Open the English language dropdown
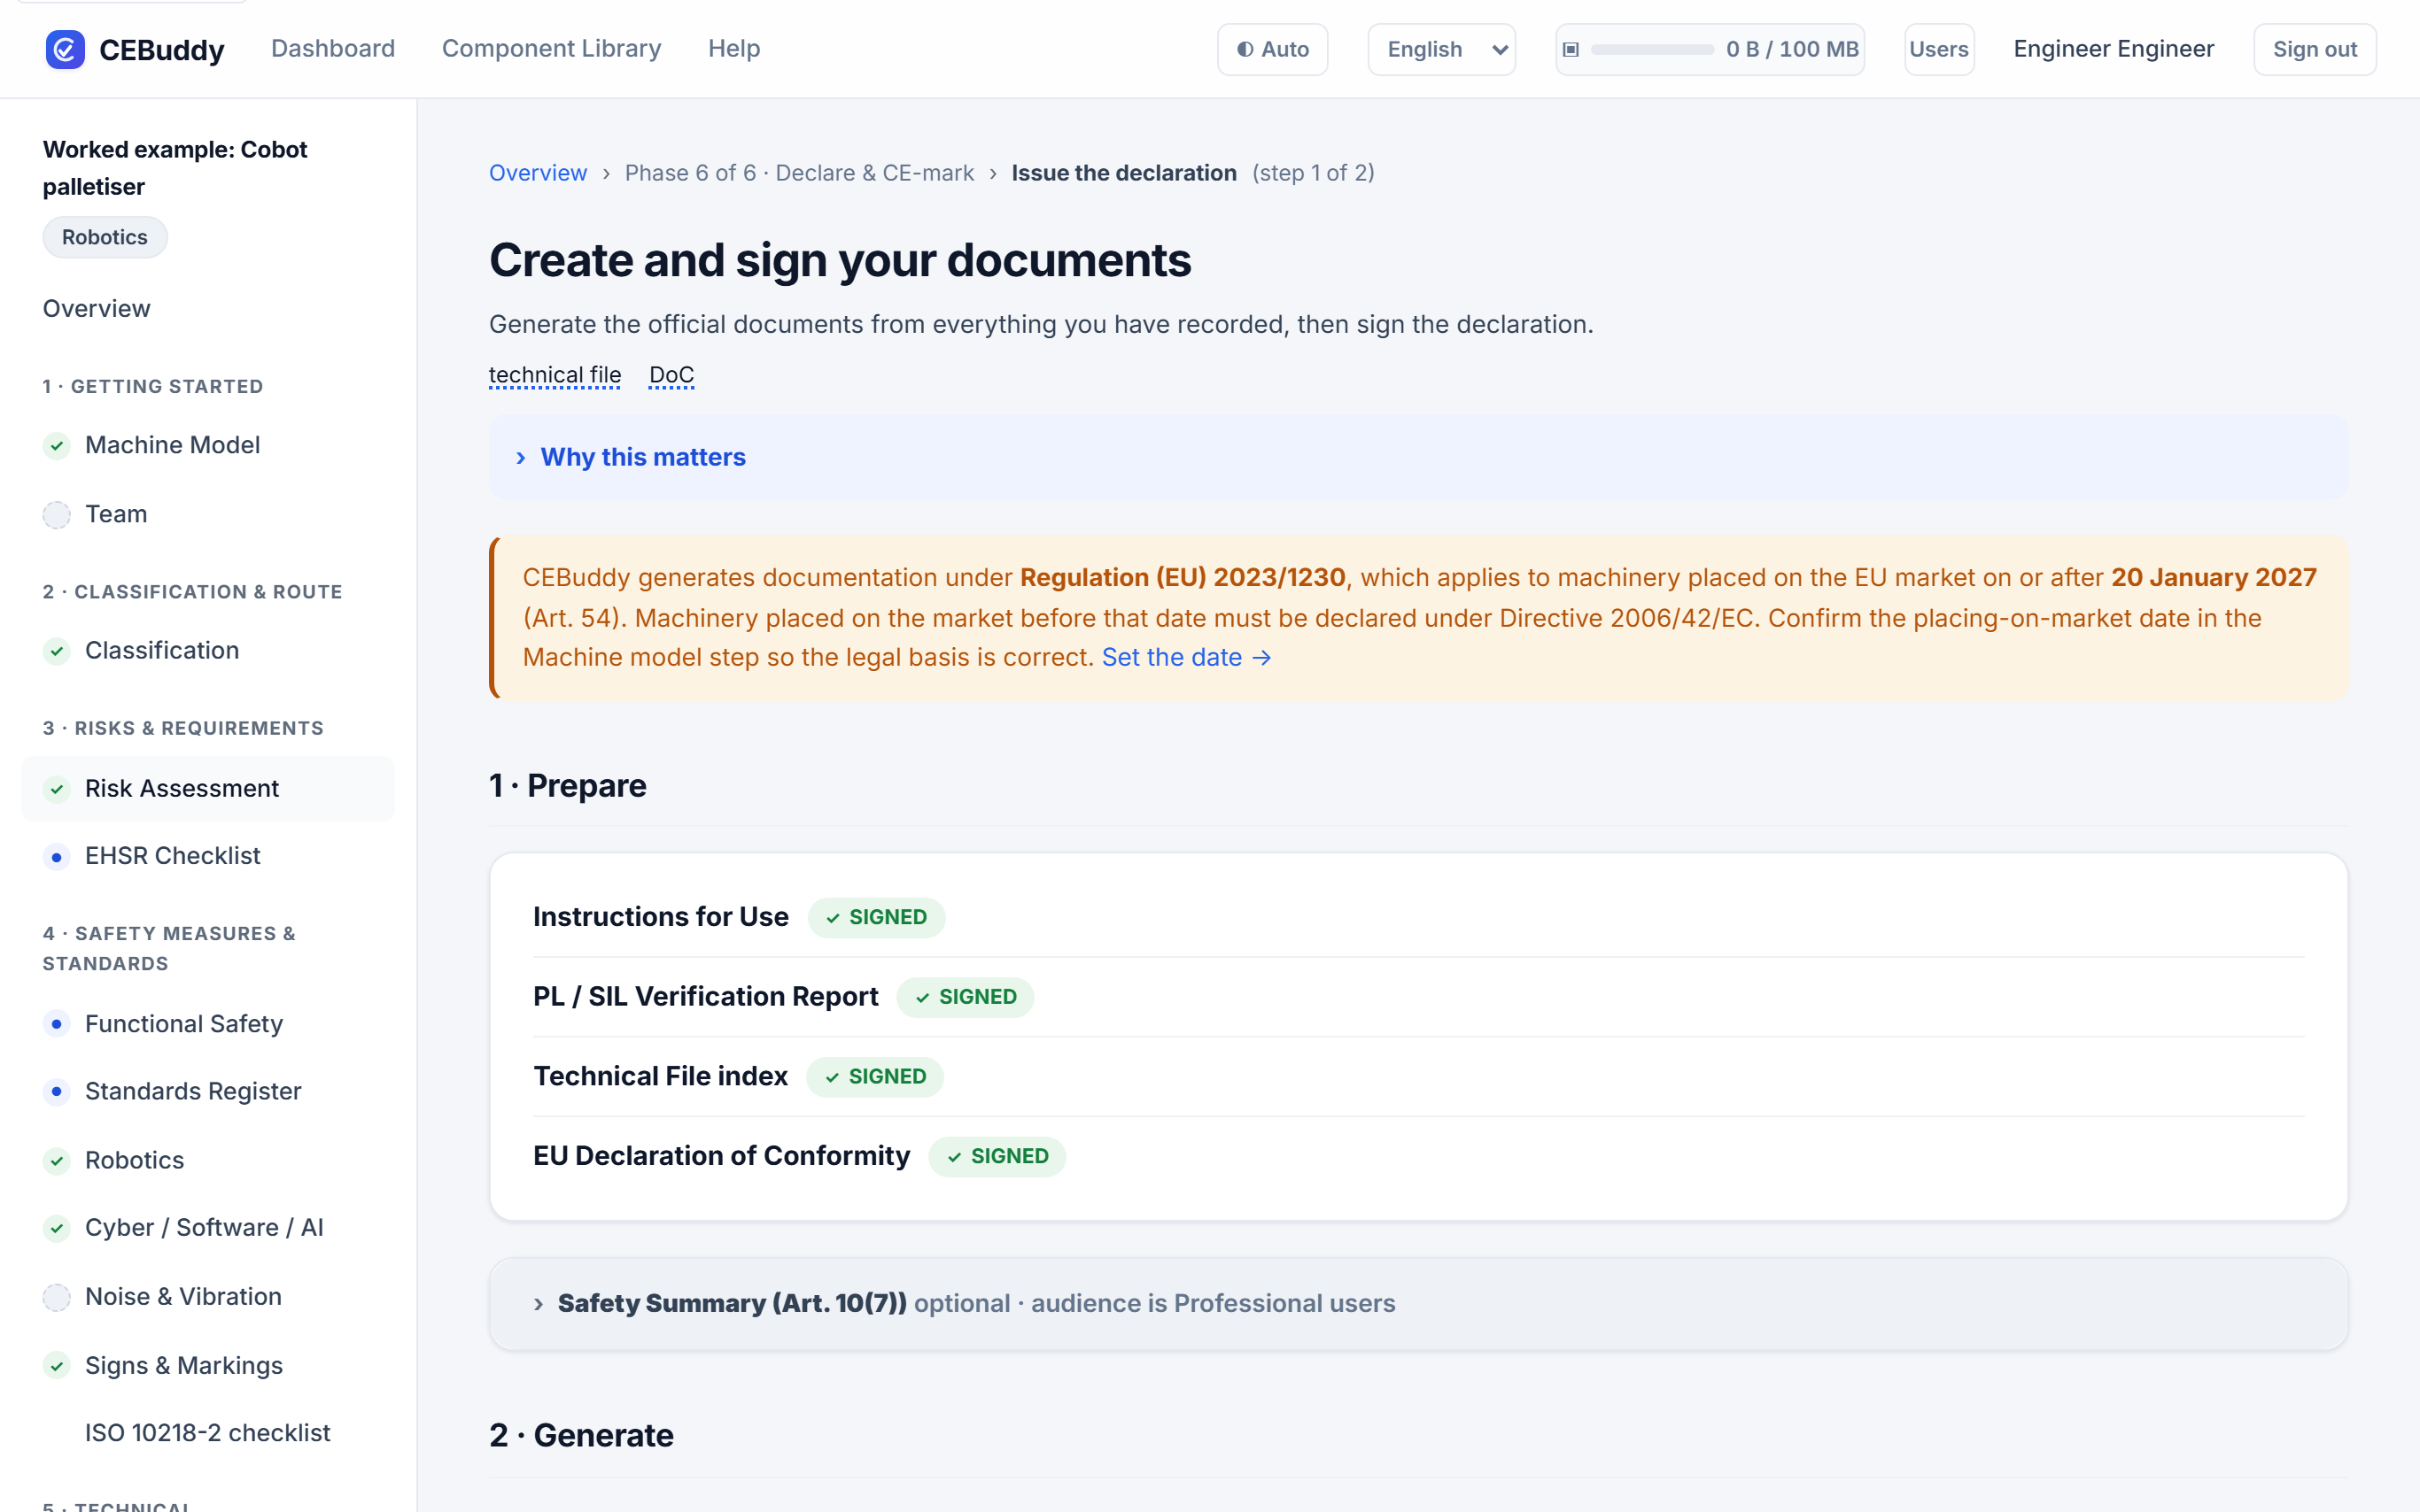The width and height of the screenshot is (2420, 1512). pos(1441,49)
